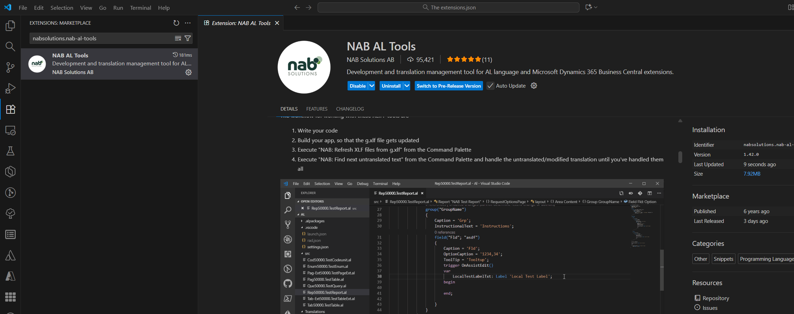The image size is (794, 314).
Task: Open Remote Explorer view
Action: (x=10, y=130)
